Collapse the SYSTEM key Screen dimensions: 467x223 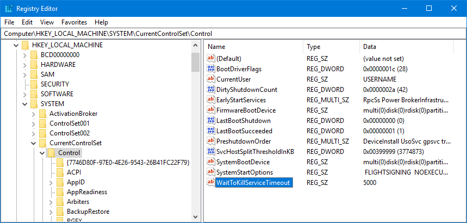click(x=24, y=104)
